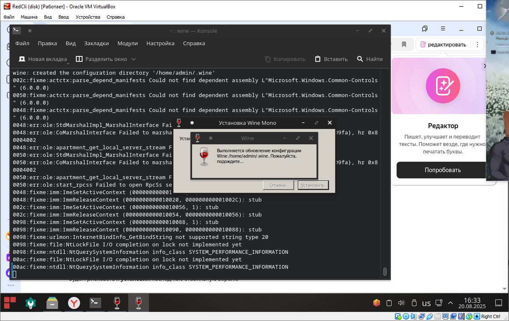Open the green gear settings taskbar icon
This screenshot has height=321, width=509.
(31, 303)
